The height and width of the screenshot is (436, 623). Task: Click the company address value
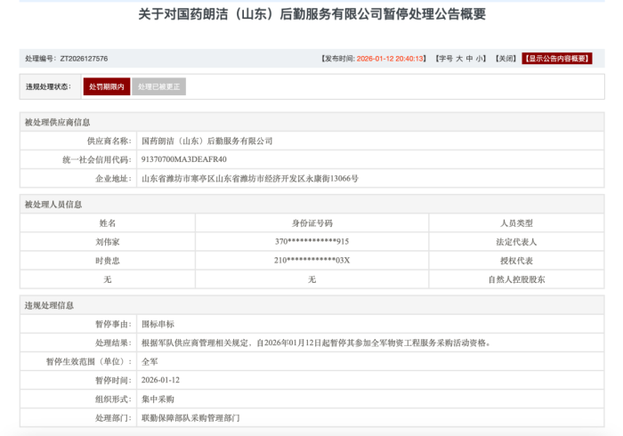pos(250,178)
